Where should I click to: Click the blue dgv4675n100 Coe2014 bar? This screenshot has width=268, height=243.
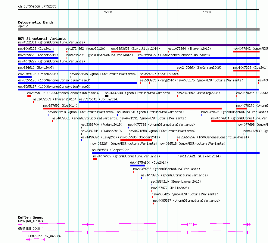pyautogui.click(x=138, y=166)
